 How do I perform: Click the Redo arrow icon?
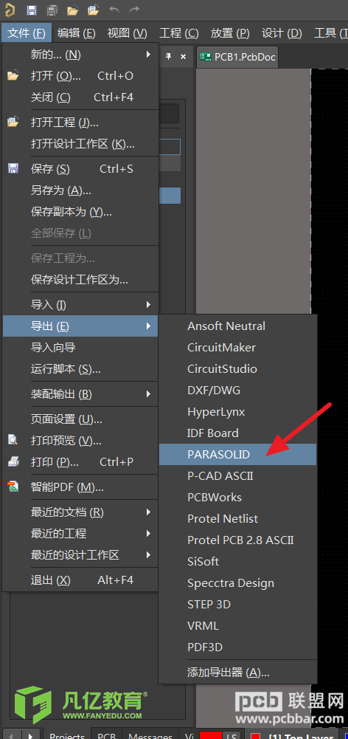tap(134, 10)
